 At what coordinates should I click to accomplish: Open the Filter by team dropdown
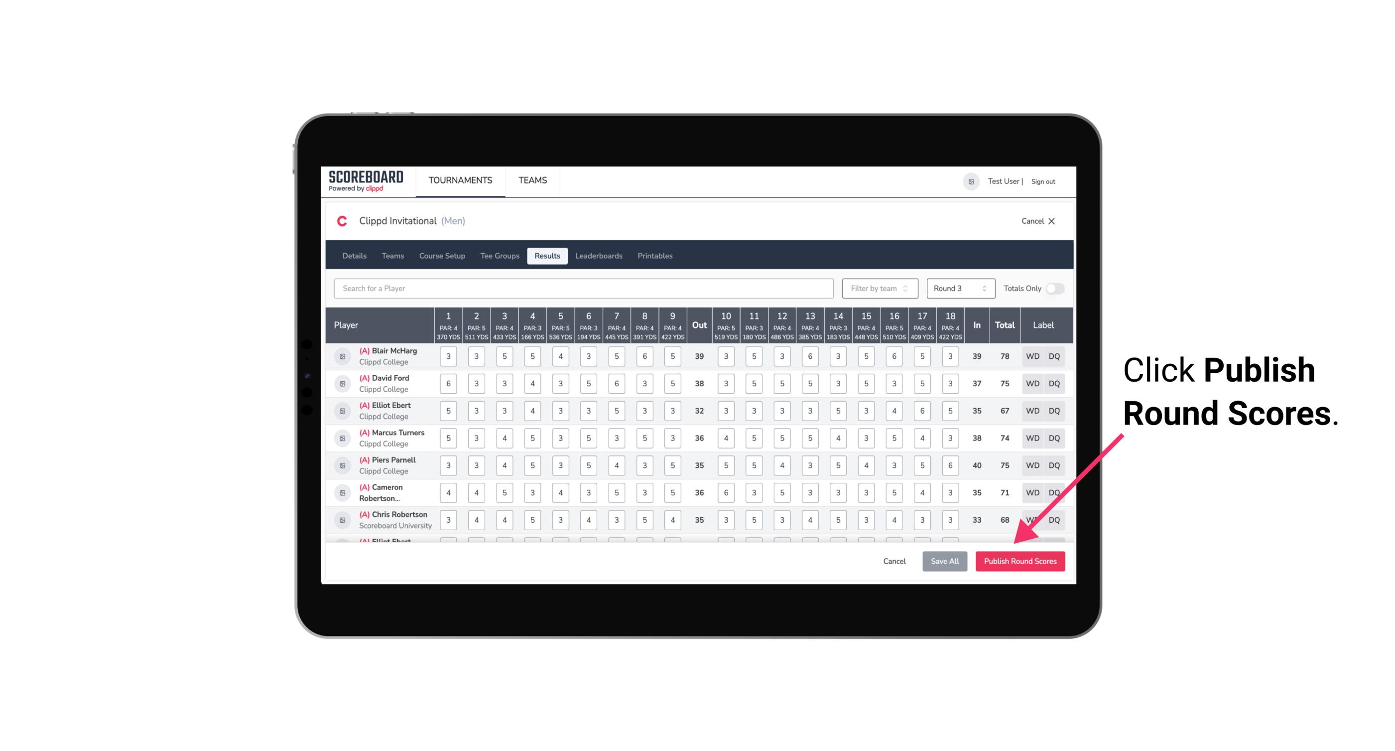880,288
